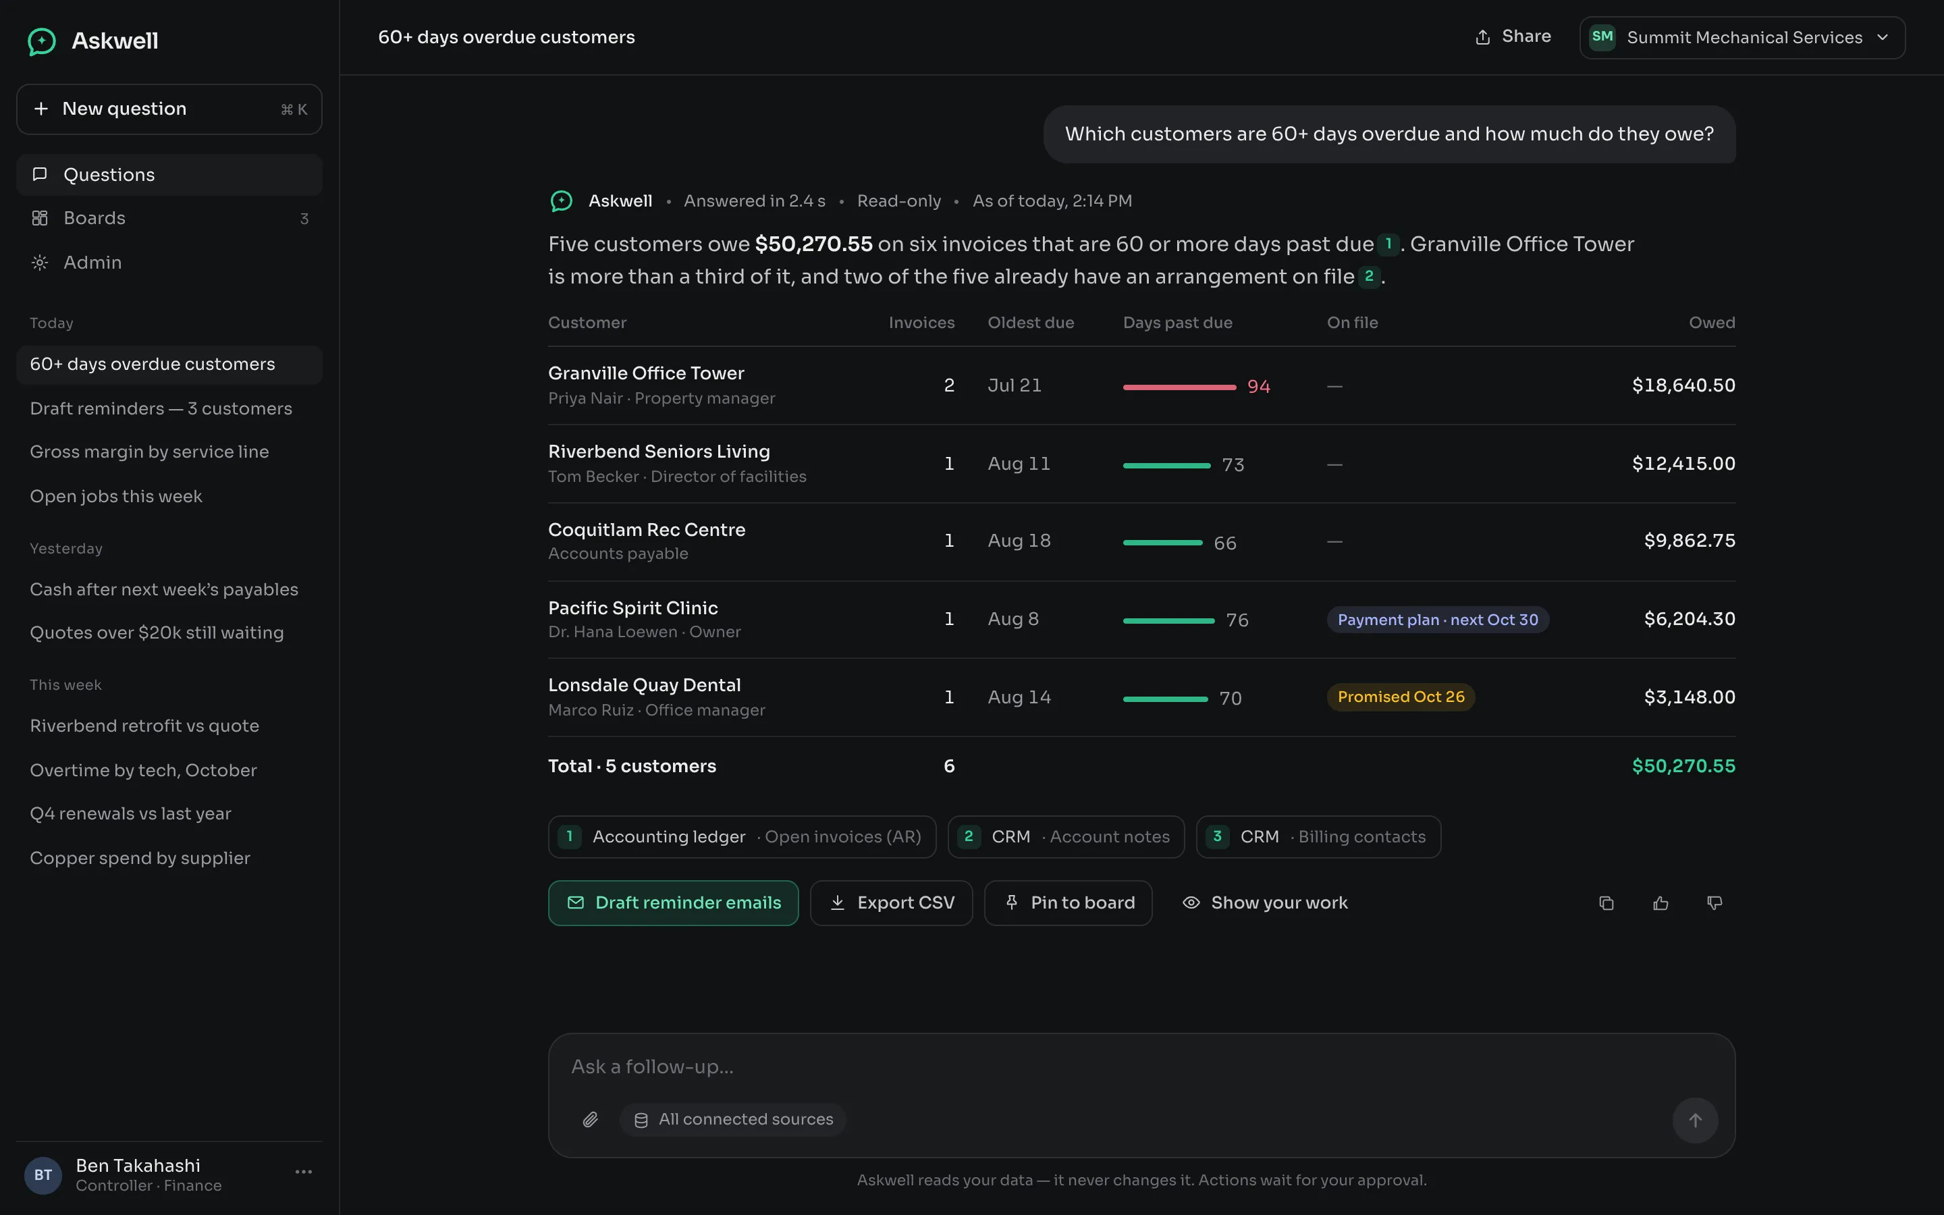Image resolution: width=1944 pixels, height=1215 pixels.
Task: Open the Admin section
Action: tap(169, 263)
